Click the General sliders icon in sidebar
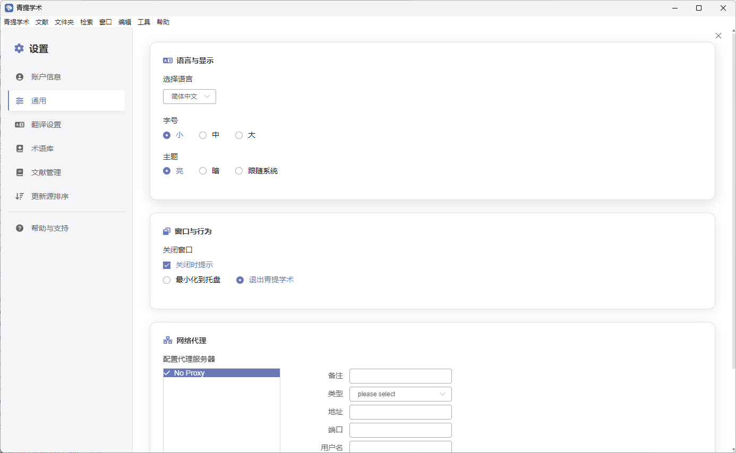Image resolution: width=736 pixels, height=453 pixels. tap(20, 101)
